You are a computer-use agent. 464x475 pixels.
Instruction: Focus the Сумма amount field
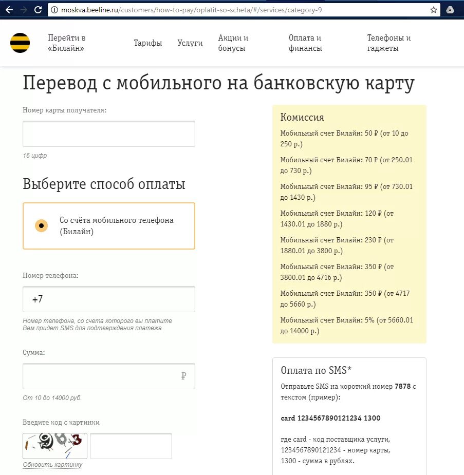coord(109,376)
